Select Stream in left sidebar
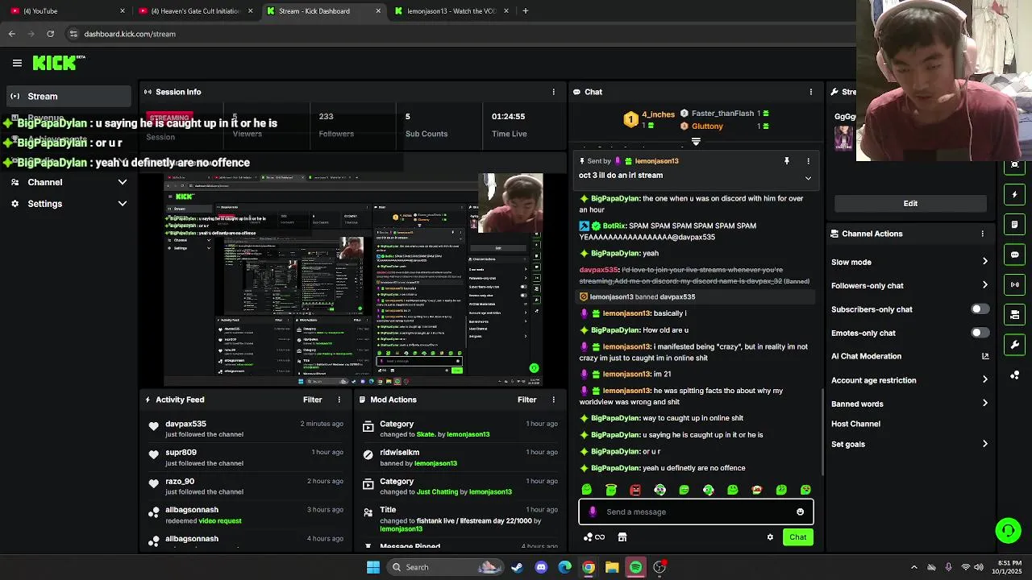Viewport: 1032px width, 580px height. point(68,97)
